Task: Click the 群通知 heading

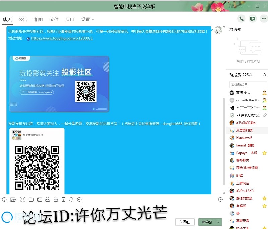Action: [235, 30]
